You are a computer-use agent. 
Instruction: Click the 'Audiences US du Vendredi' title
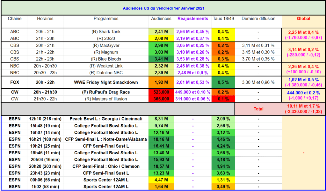coord(163,8)
